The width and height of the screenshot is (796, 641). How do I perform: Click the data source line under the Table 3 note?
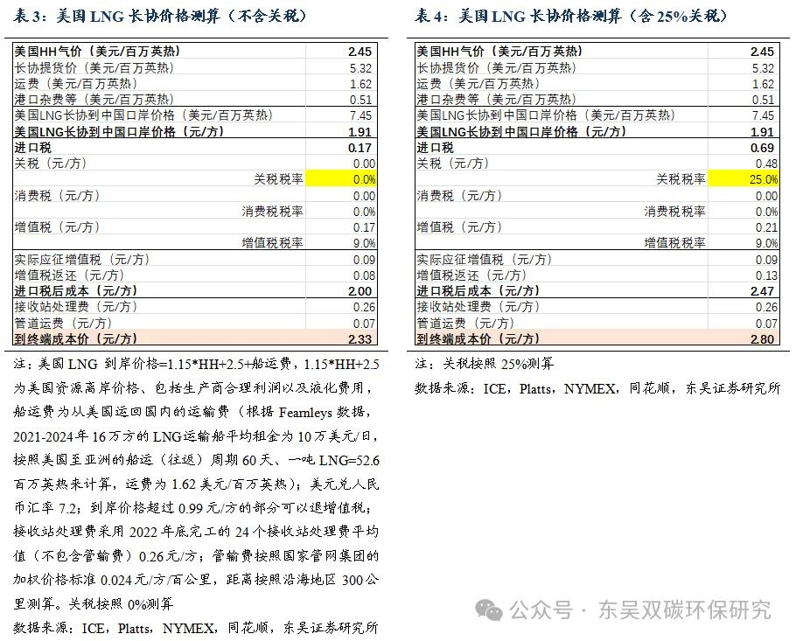[x=195, y=628]
